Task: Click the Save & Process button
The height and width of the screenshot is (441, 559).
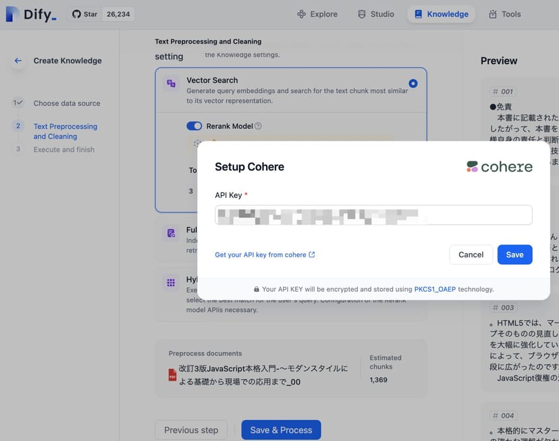Action: [281, 430]
